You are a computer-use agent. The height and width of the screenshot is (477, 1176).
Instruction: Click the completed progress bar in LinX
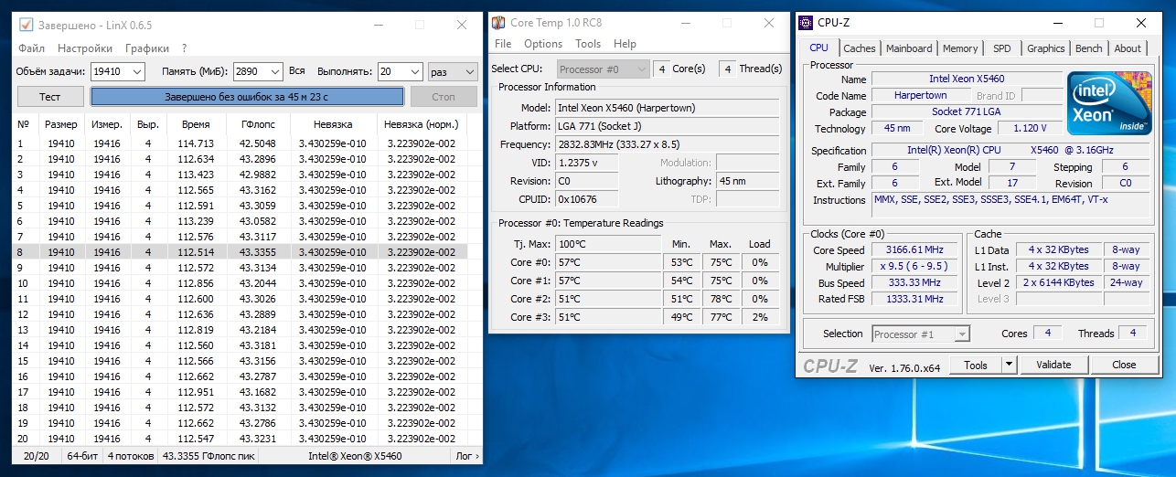click(247, 97)
